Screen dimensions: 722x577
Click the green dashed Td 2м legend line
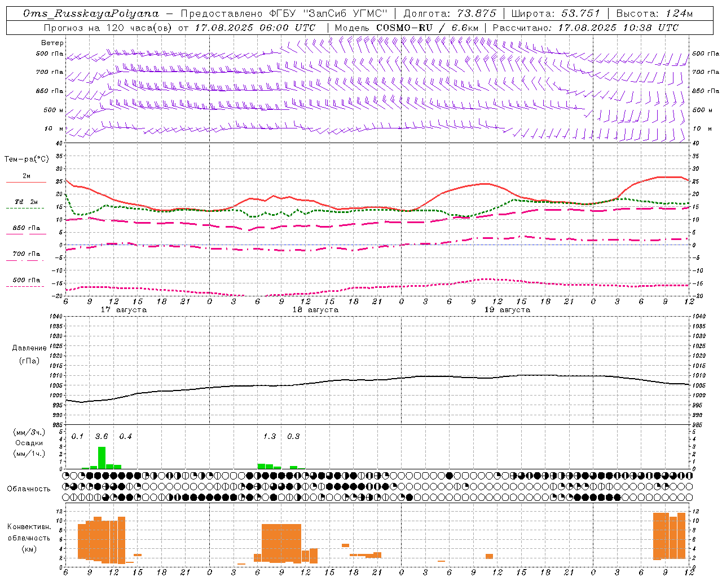25,208
